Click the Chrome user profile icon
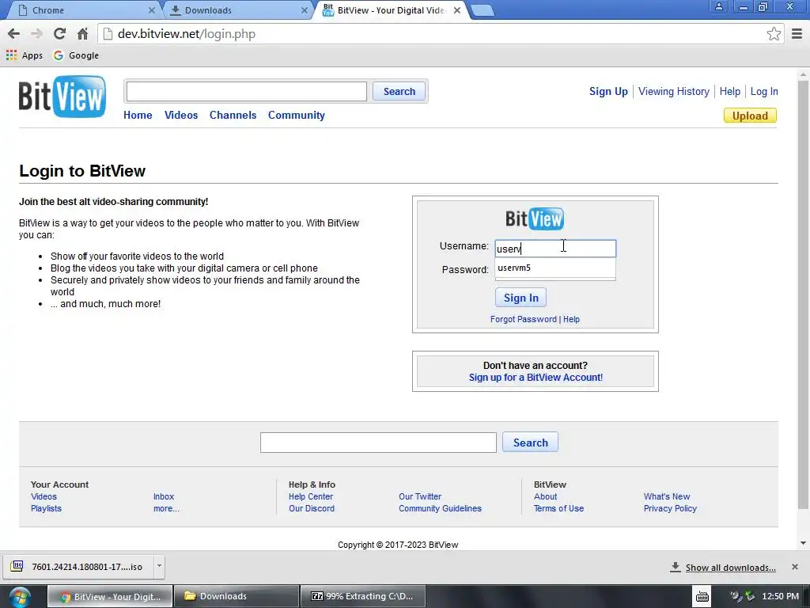Image resolution: width=810 pixels, height=608 pixels. pos(718,6)
